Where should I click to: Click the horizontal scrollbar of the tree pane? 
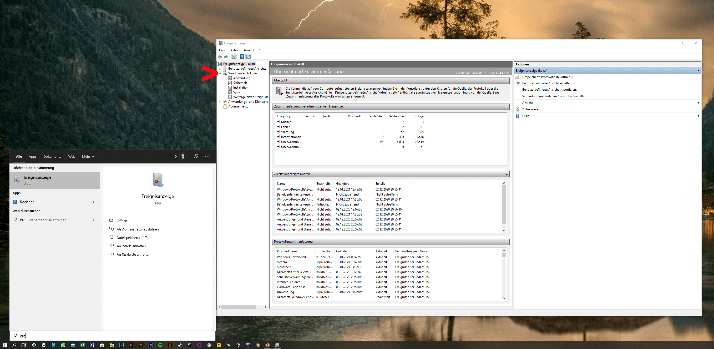pyautogui.click(x=238, y=307)
